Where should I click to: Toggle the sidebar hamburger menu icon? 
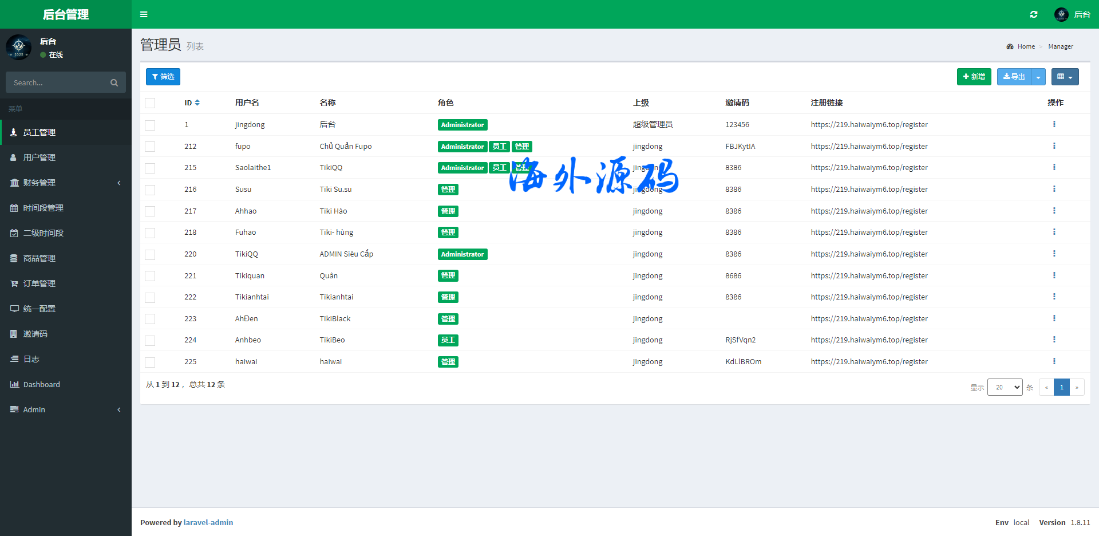pos(144,14)
